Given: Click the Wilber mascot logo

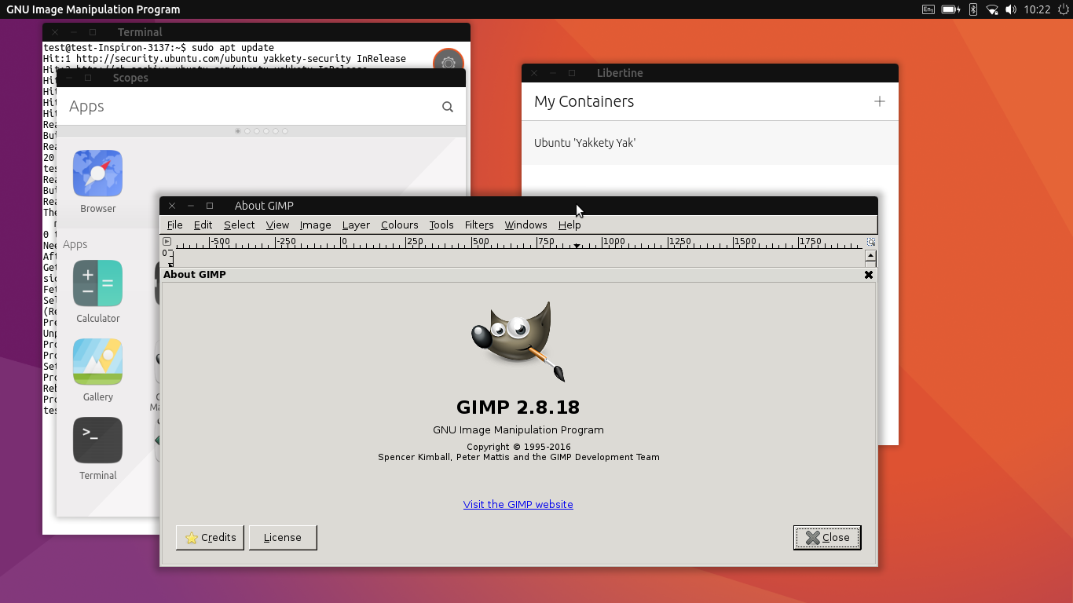Looking at the screenshot, I should pos(518,341).
